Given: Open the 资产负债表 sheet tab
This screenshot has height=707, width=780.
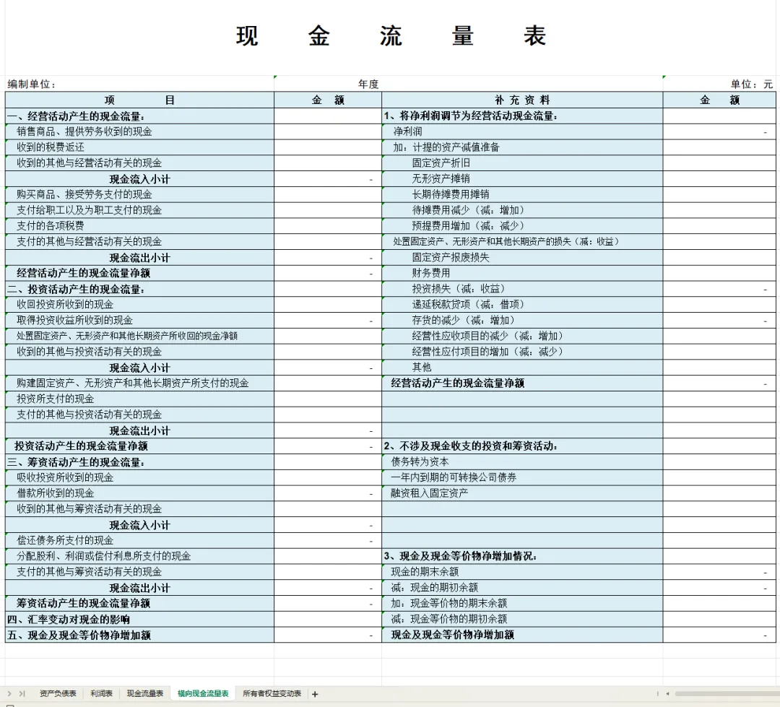Looking at the screenshot, I should 58,693.
